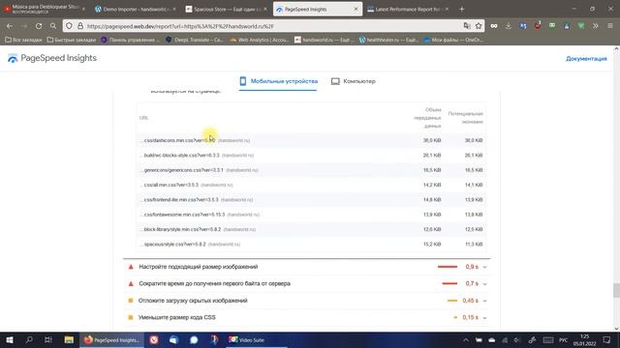Click the browser address bar URL field
Screen dimensions: 620x348
click(x=273, y=26)
